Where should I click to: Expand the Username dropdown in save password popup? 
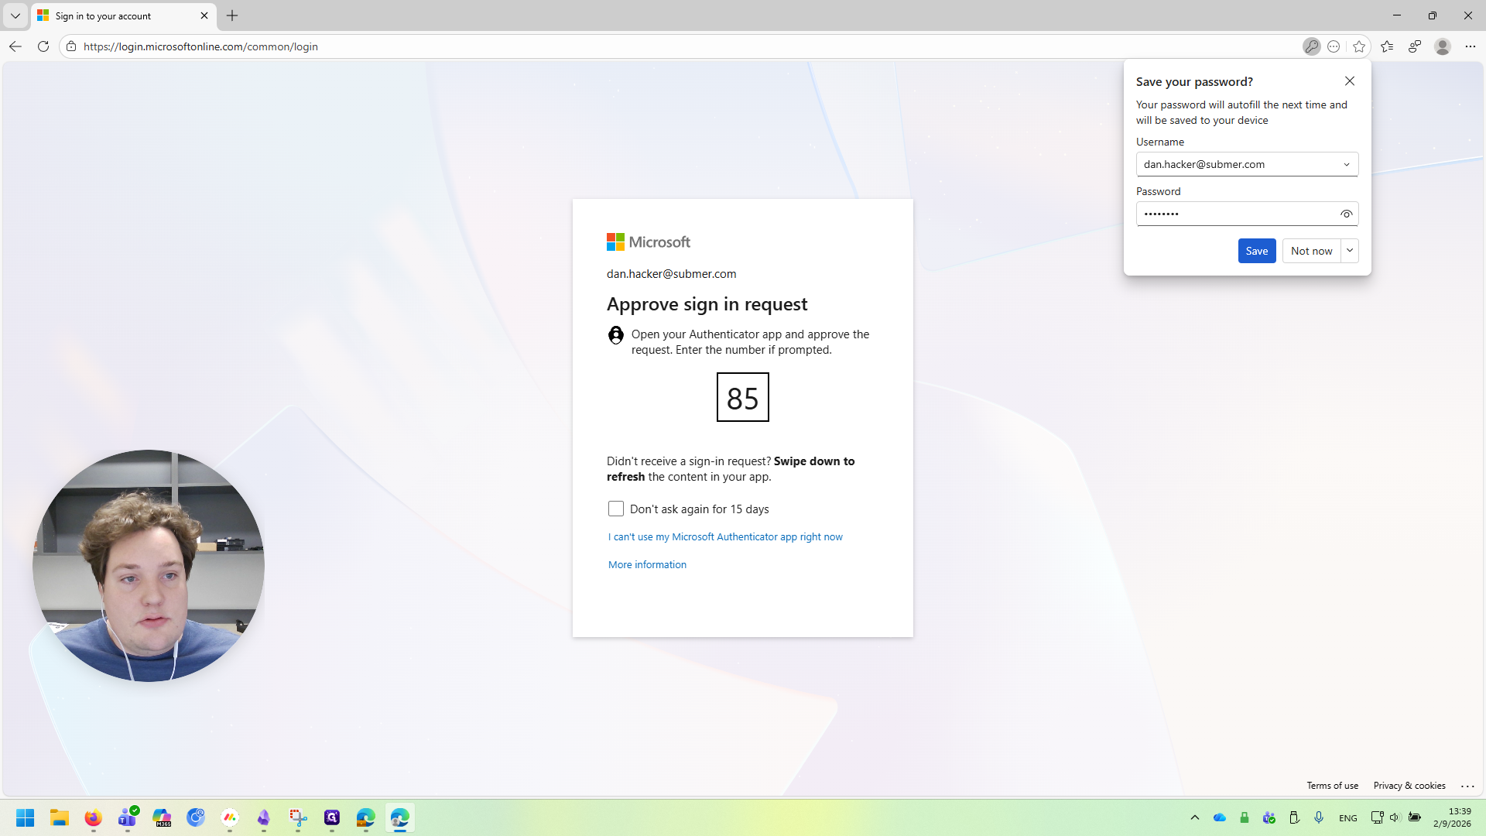point(1347,164)
